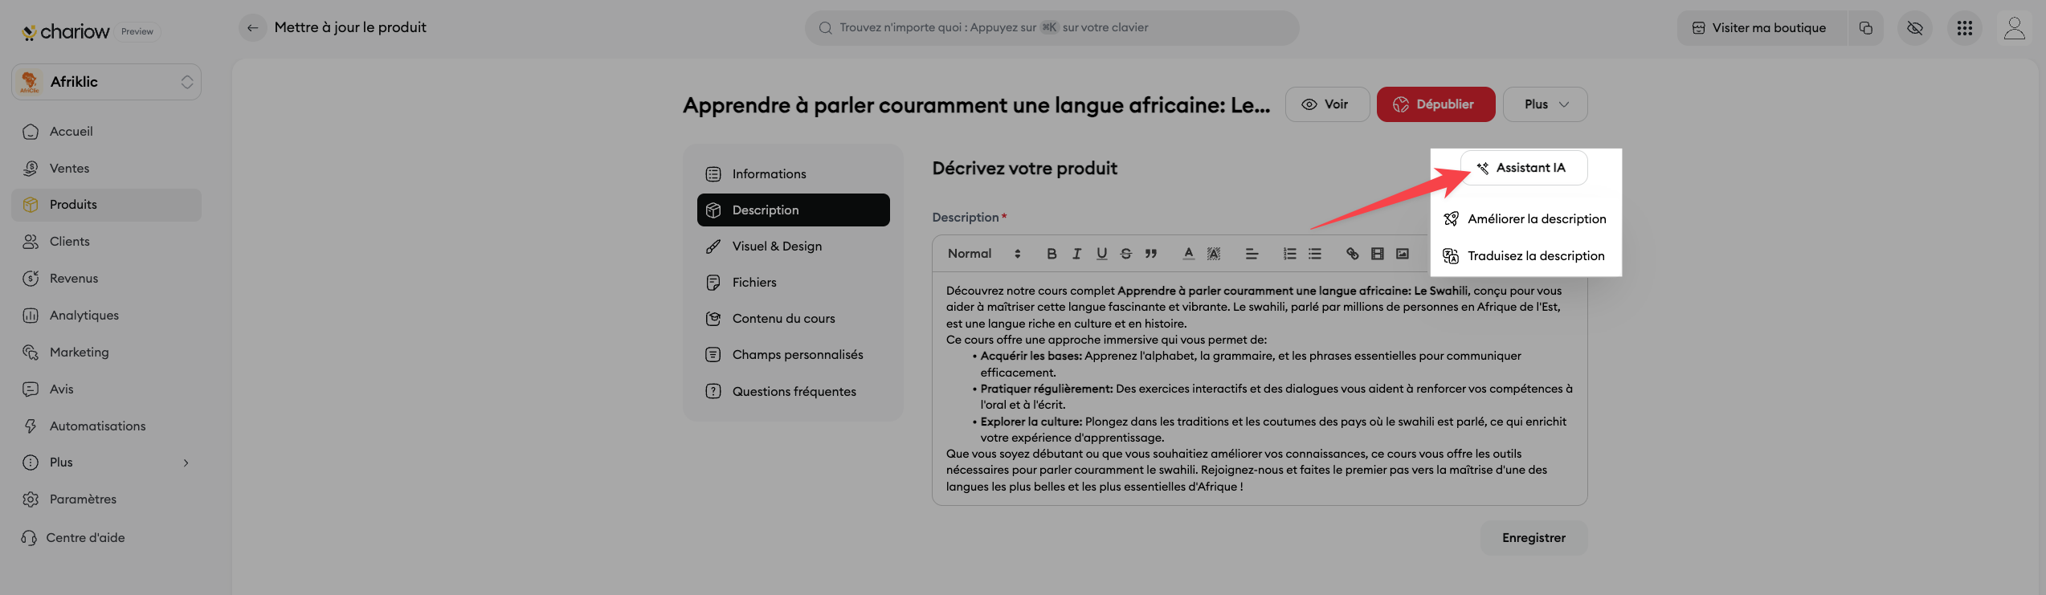
Task: Copy the shop link icon
Action: (1865, 28)
